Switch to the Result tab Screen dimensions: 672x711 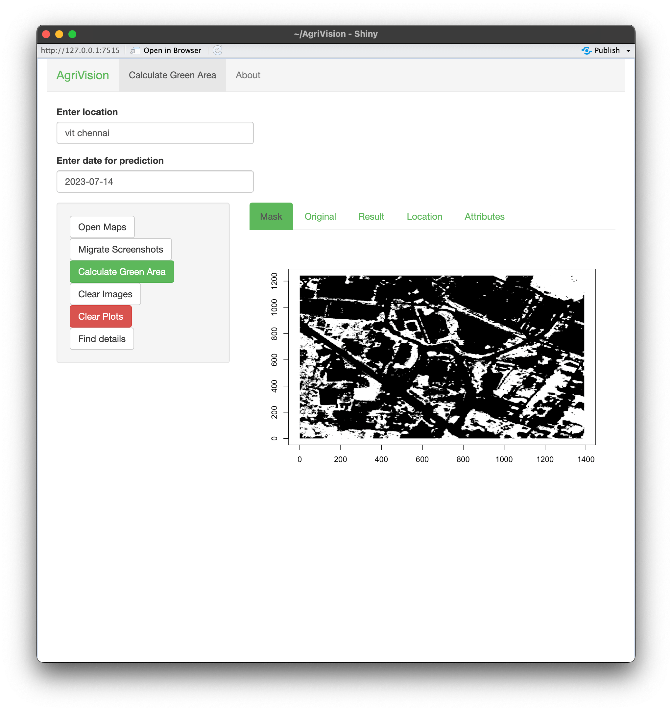(371, 216)
